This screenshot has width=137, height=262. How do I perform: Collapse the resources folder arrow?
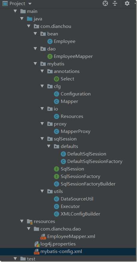(22, 221)
